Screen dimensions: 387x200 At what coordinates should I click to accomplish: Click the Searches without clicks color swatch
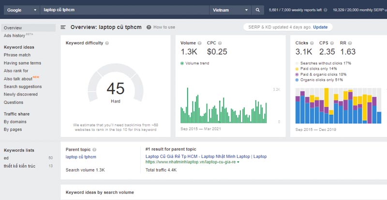pos(297,63)
